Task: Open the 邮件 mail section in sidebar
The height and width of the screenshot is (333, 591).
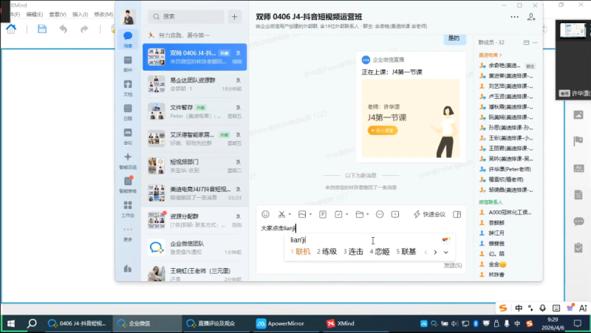Action: (128, 63)
